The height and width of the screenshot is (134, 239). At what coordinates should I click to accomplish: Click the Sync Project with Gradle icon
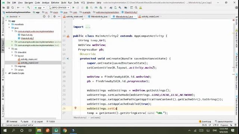pyautogui.click(x=111, y=7)
